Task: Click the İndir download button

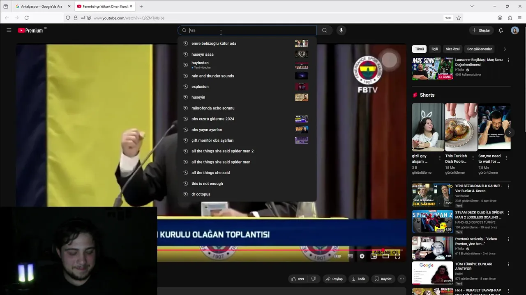Action: pyautogui.click(x=358, y=279)
